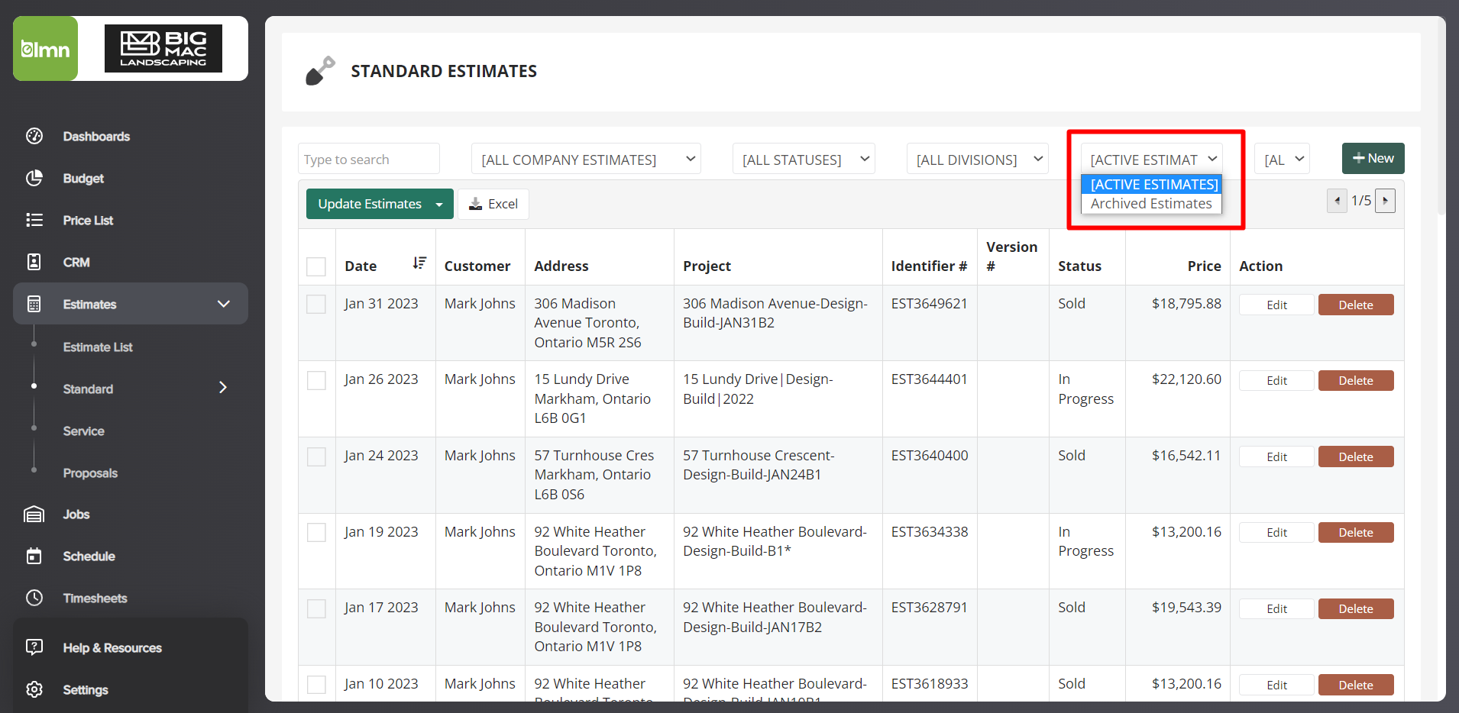The width and height of the screenshot is (1459, 713).
Task: Export estimates to Excel
Action: (493, 204)
